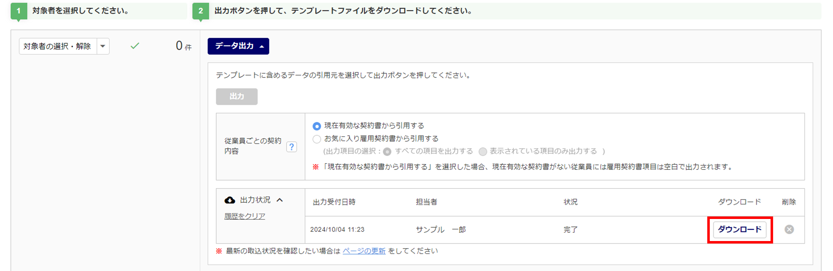Click ページの更新 link
This screenshot has width=833, height=271.
364,251
